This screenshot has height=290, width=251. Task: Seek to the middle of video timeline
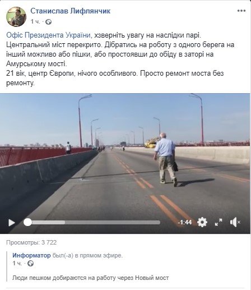[x=94, y=222]
